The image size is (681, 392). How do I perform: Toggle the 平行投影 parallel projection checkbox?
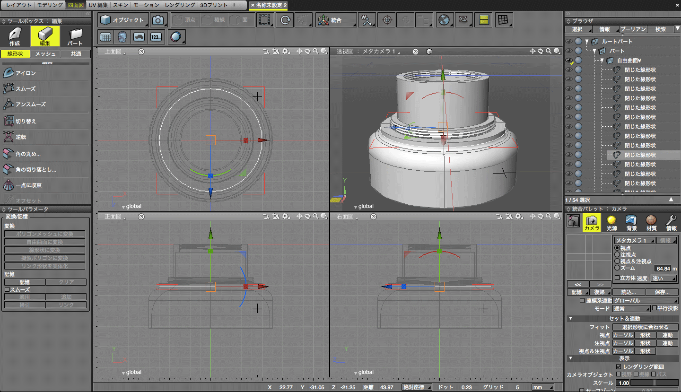655,308
